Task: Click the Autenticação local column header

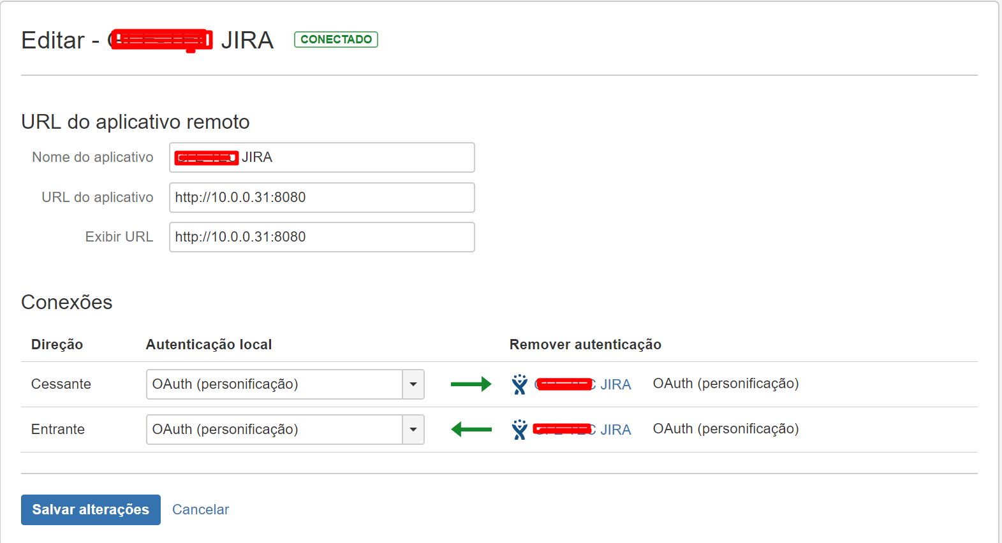Action: tap(209, 345)
